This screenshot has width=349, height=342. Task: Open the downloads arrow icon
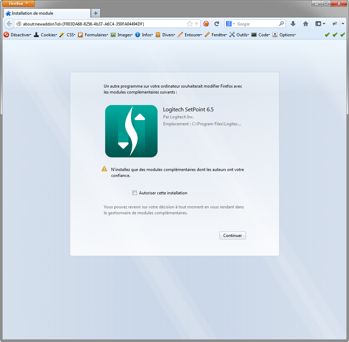click(x=293, y=24)
